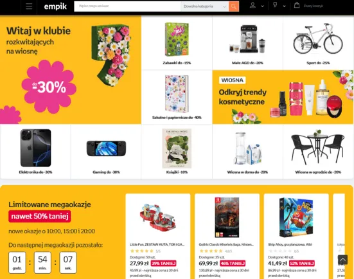Image resolution: width=354 pixels, height=279 pixels.
Task: Open the hamburger menu icon
Action: 29,6
